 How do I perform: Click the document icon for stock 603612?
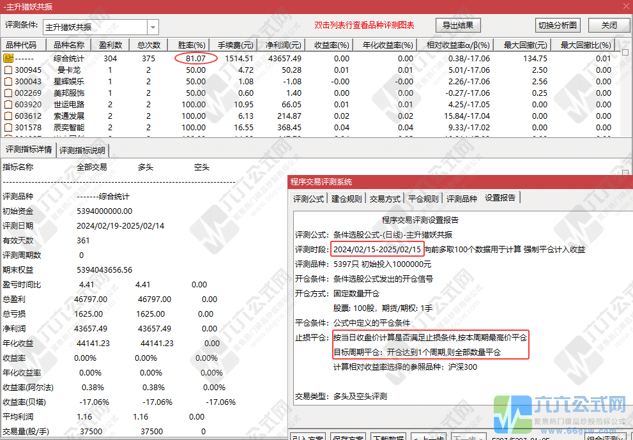tap(9, 116)
